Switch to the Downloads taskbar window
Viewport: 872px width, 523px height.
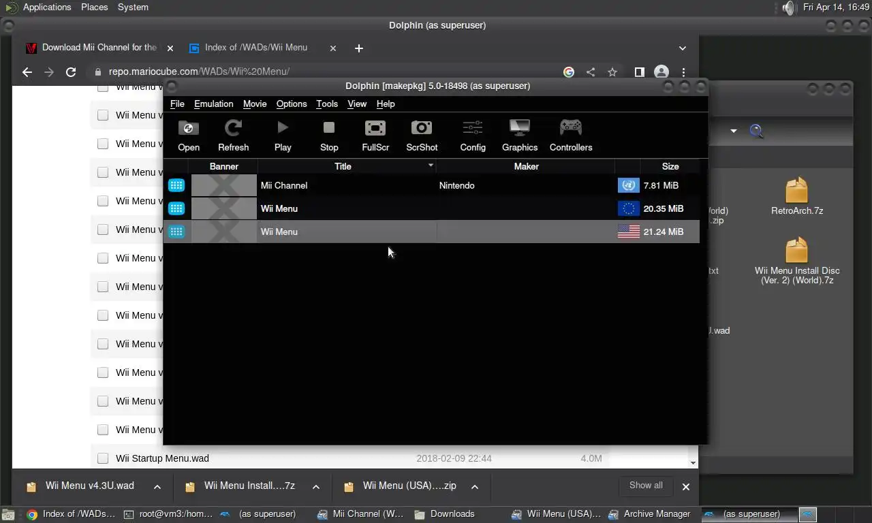(446, 514)
